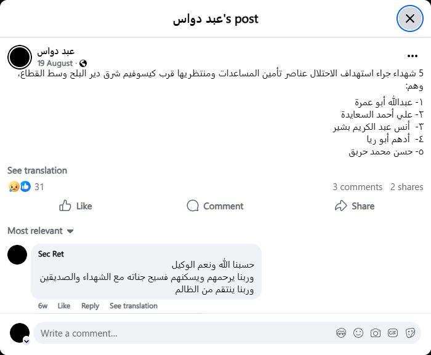
Task: Reply to the Sec Ret comment
Action: pyautogui.click(x=90, y=306)
